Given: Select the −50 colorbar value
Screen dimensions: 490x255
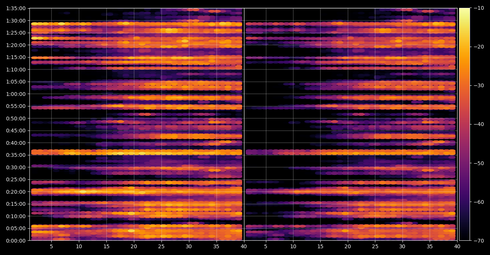Looking at the screenshot, I should click(478, 163).
